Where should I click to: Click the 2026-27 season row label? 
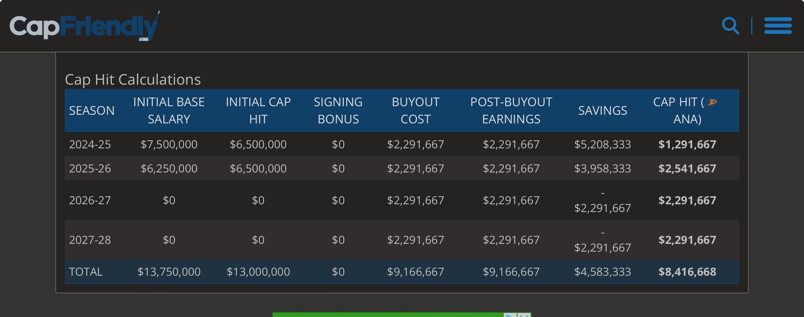pos(90,200)
